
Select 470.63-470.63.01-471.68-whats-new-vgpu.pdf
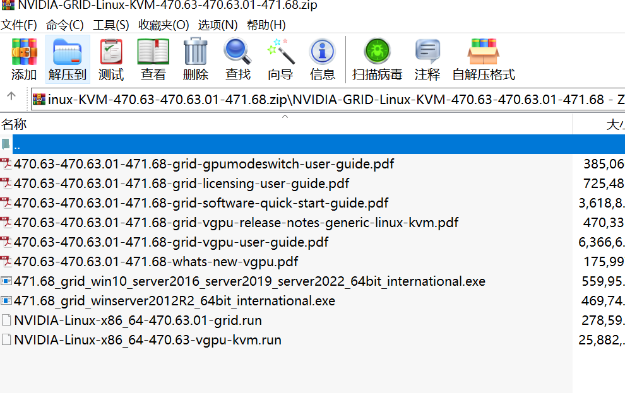point(156,262)
